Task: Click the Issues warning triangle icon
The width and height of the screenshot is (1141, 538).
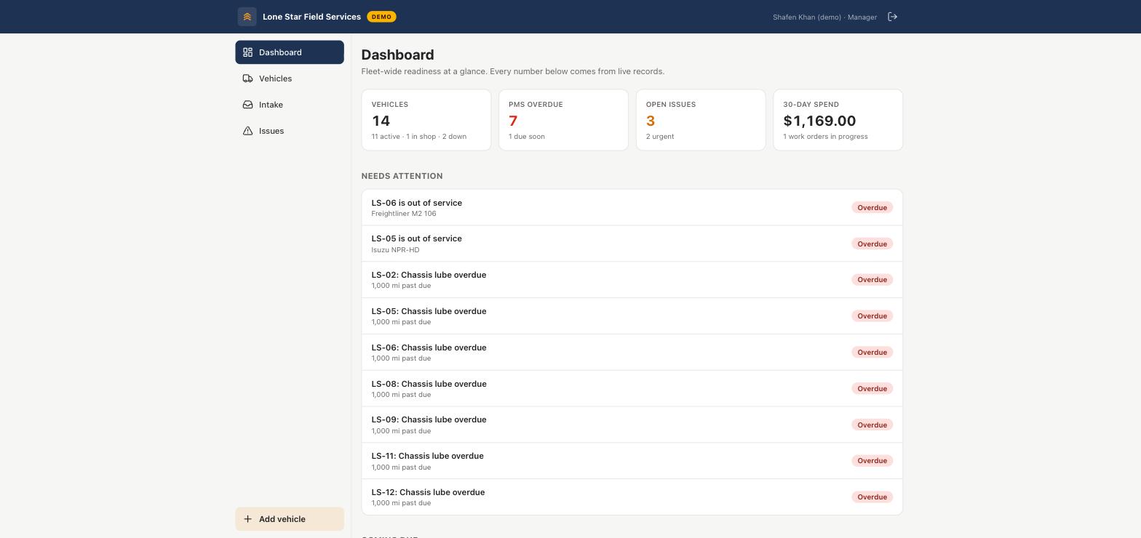Action: tap(247, 131)
